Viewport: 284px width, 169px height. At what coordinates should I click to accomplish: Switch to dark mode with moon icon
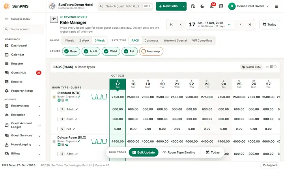202,6
